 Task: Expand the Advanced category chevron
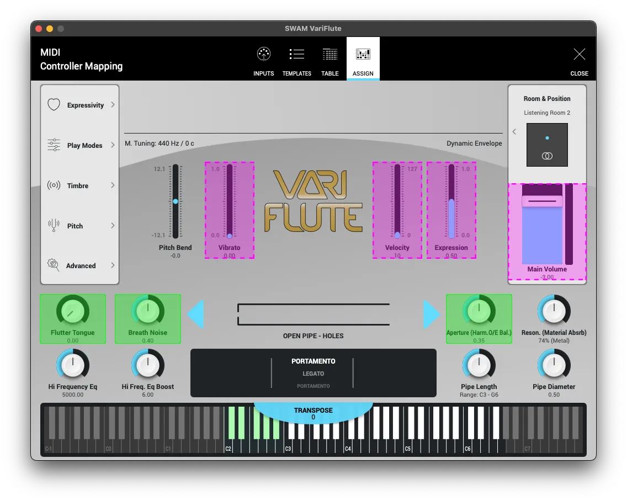click(113, 265)
